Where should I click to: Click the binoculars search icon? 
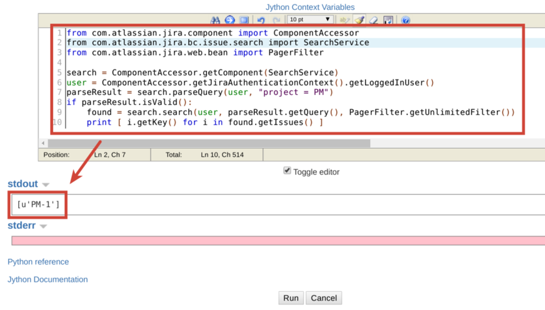click(x=215, y=20)
